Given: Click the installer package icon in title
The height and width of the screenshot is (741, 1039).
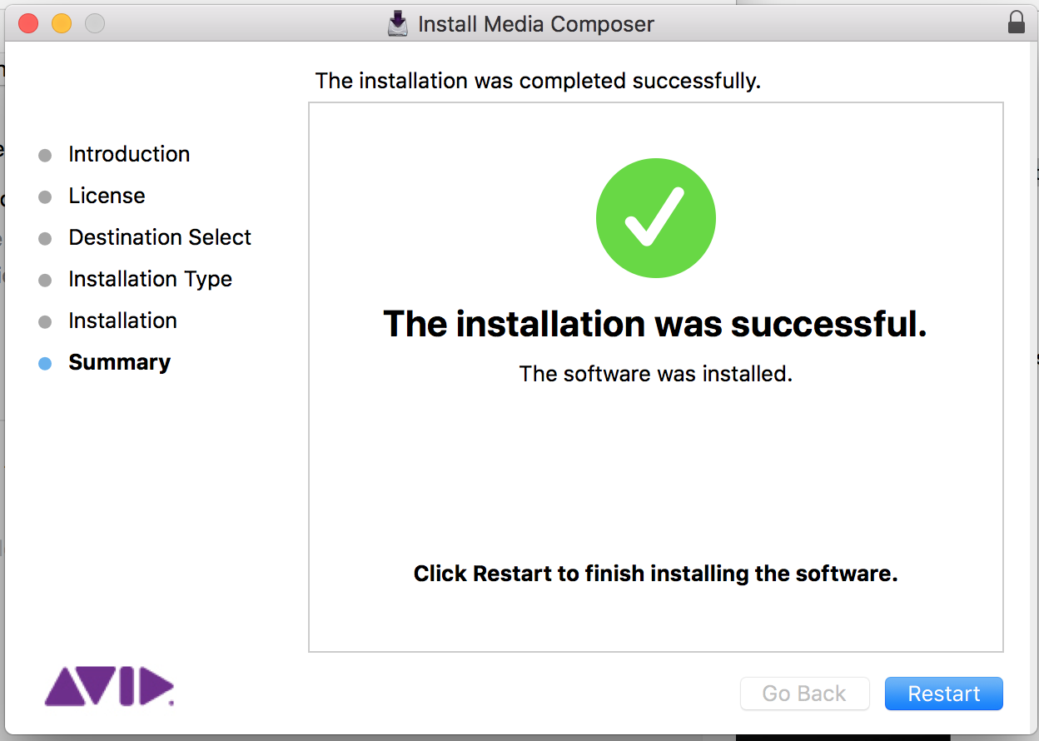Looking at the screenshot, I should 399,23.
